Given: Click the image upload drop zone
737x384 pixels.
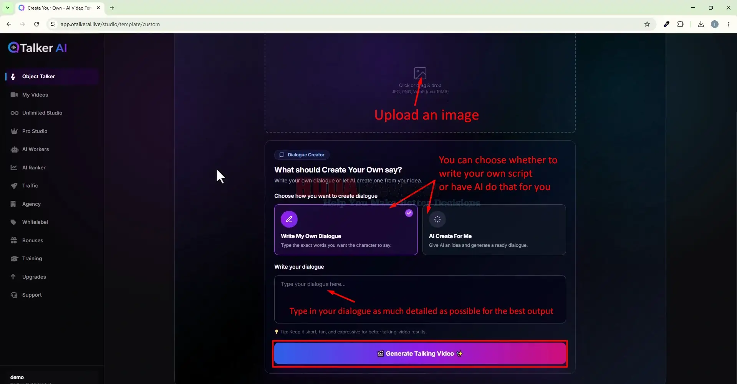Looking at the screenshot, I should click(420, 82).
